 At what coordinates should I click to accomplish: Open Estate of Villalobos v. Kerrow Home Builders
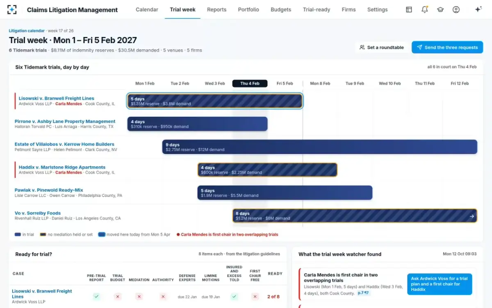[64, 144]
